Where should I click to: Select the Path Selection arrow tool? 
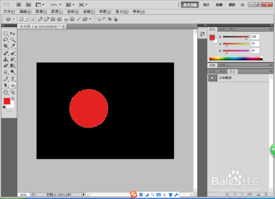click(5, 85)
